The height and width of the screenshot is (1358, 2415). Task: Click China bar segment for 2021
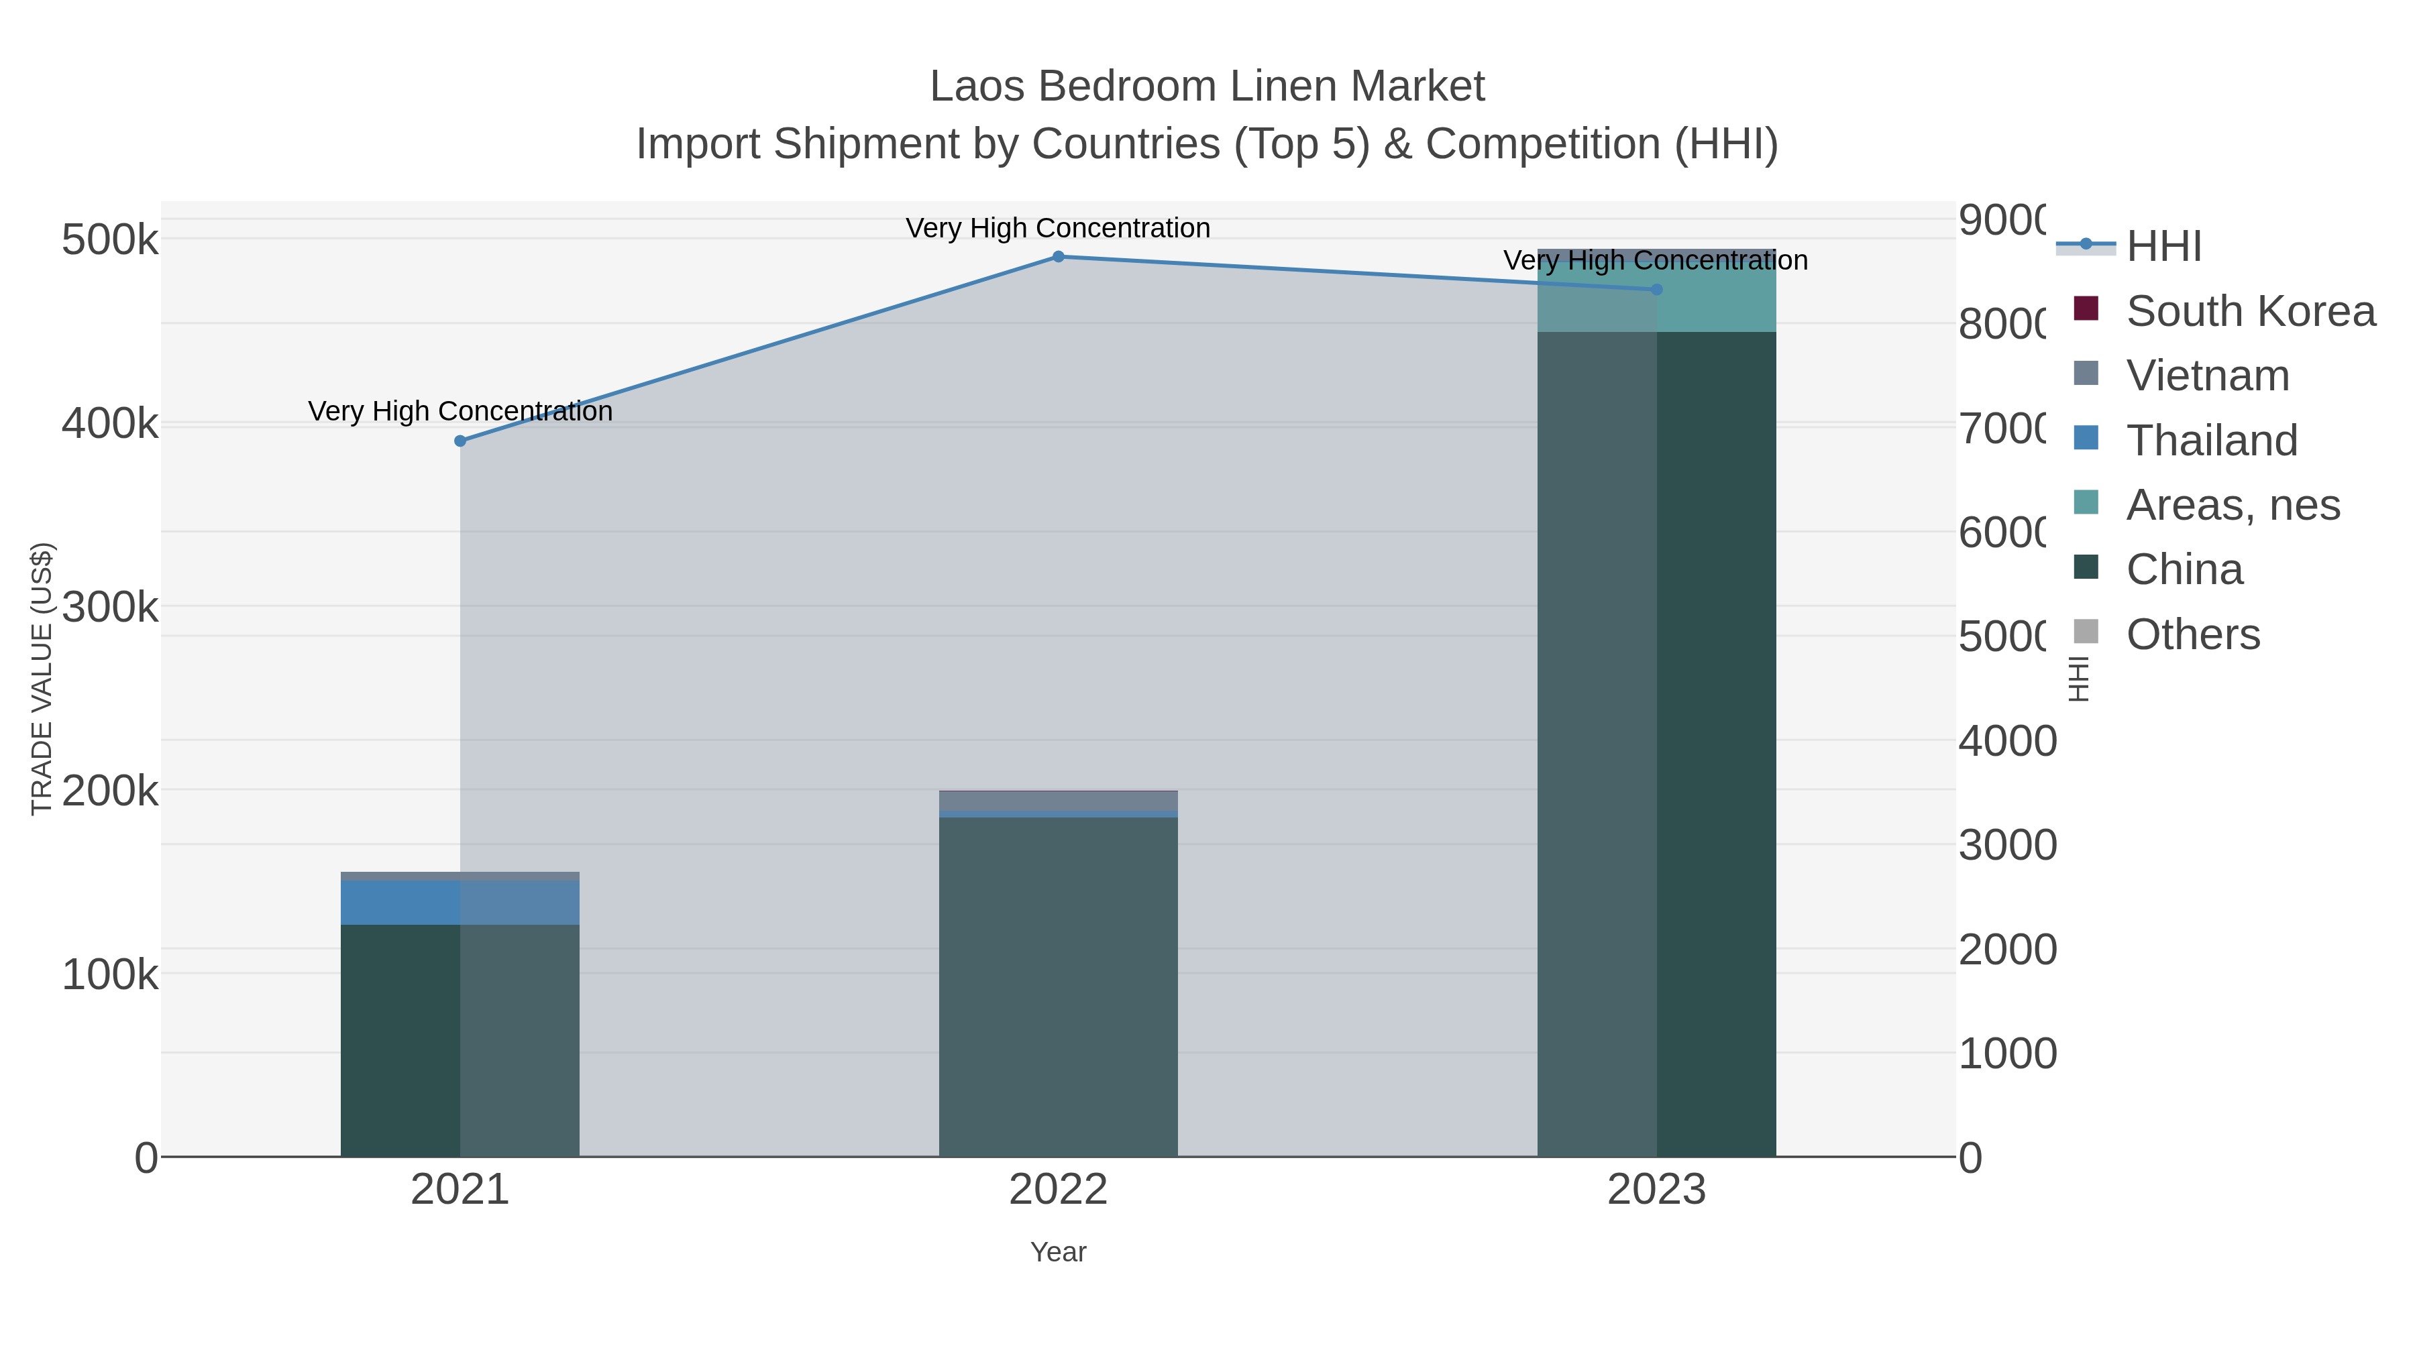click(460, 1041)
